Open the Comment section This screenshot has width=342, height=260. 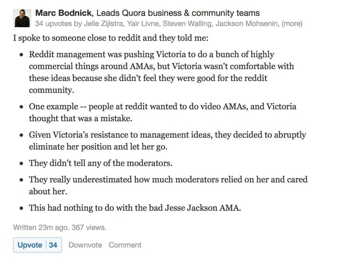(x=125, y=245)
